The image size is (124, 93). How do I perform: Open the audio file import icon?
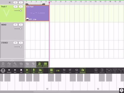(102, 71)
